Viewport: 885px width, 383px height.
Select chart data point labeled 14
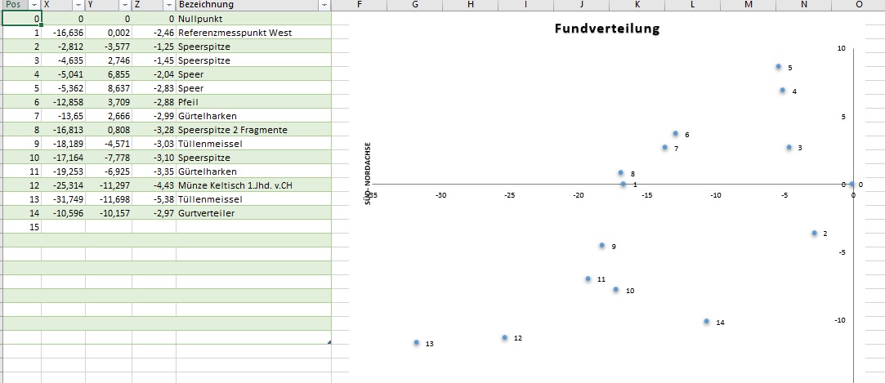pos(707,322)
